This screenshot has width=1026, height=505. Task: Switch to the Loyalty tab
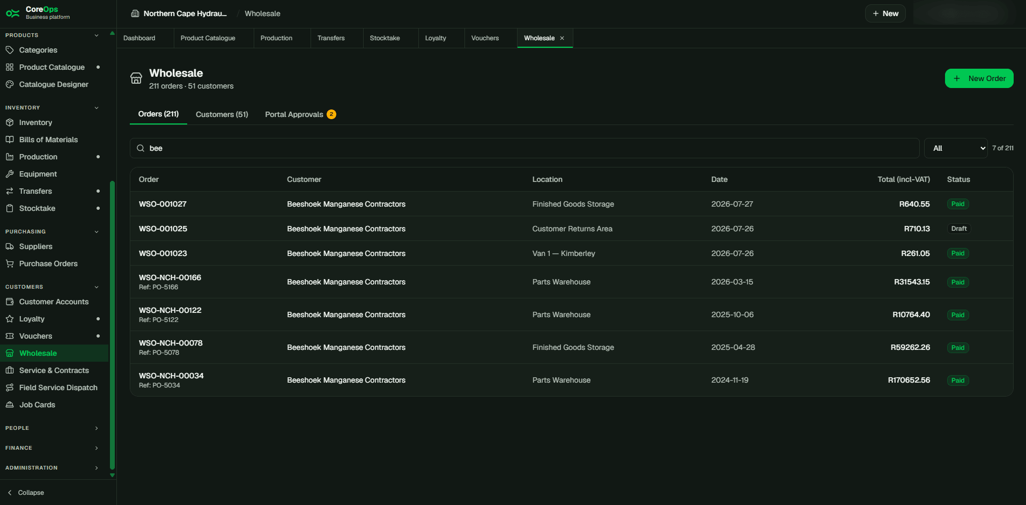click(436, 38)
